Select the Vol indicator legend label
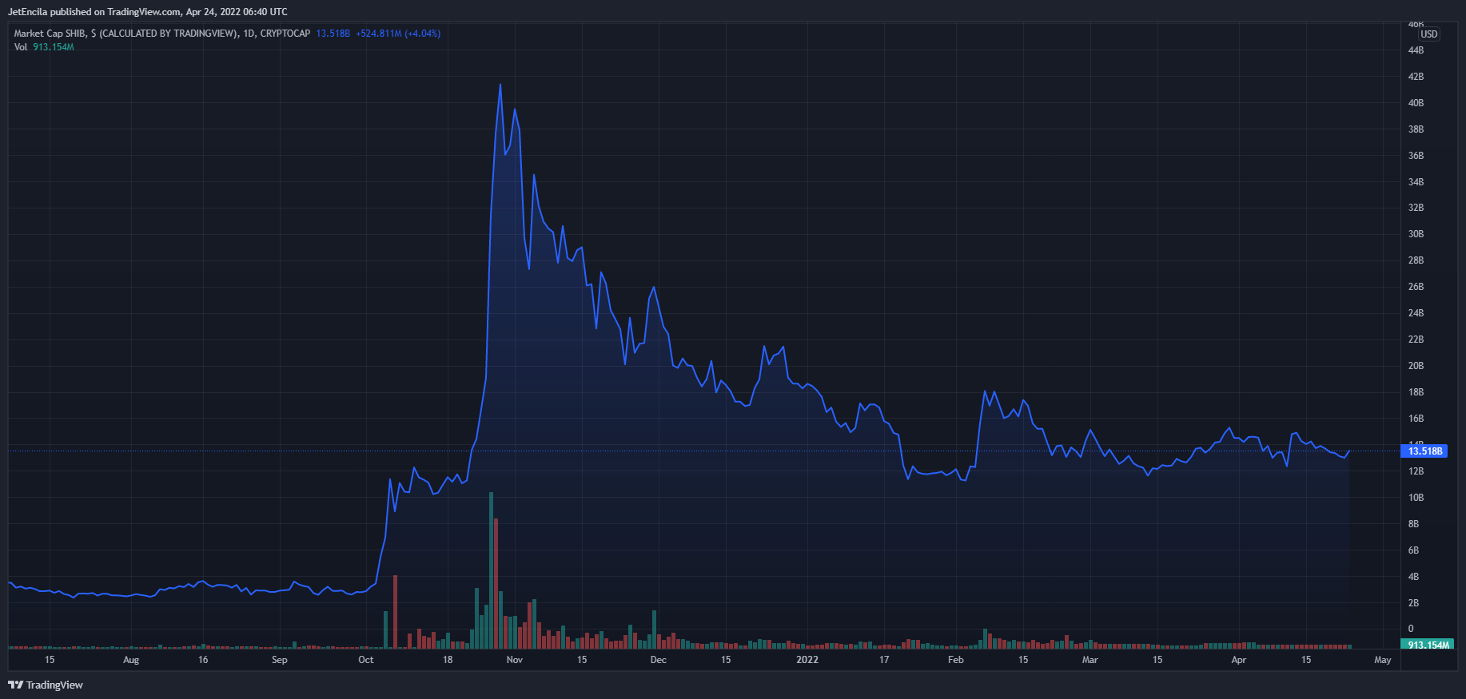1466x699 pixels. 21,47
